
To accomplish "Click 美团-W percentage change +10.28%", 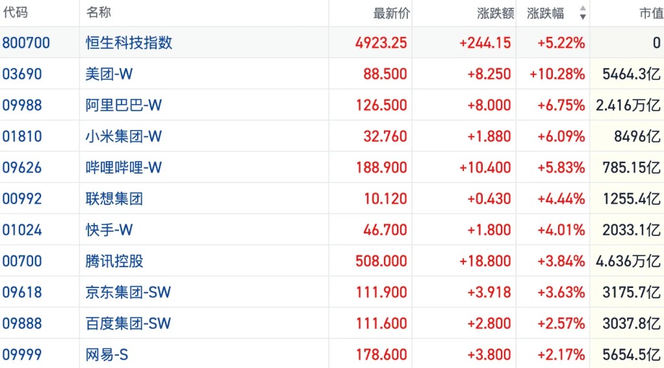I will [557, 74].
